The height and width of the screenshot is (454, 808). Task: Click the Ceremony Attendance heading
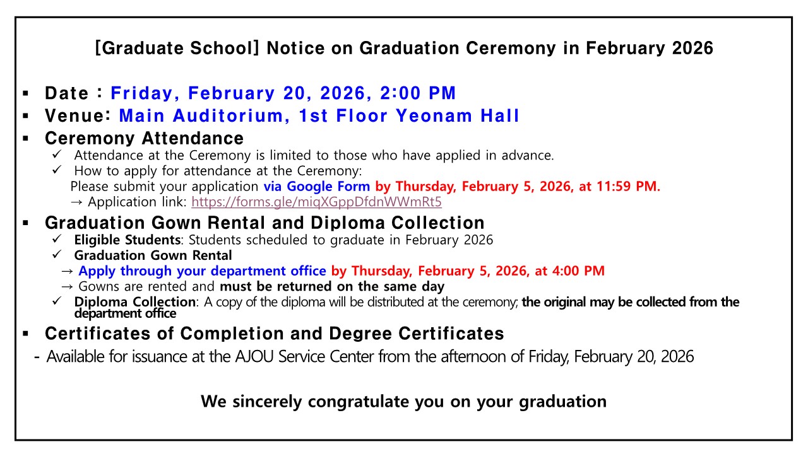point(144,138)
